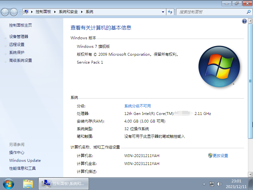This screenshot has width=253, height=190.
Task: Show hidden tray icons via the up arrow
Action: [204, 184]
